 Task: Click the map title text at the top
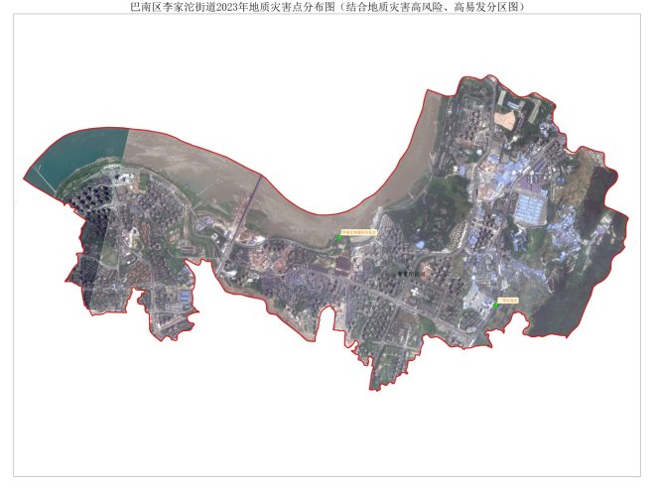327,7
